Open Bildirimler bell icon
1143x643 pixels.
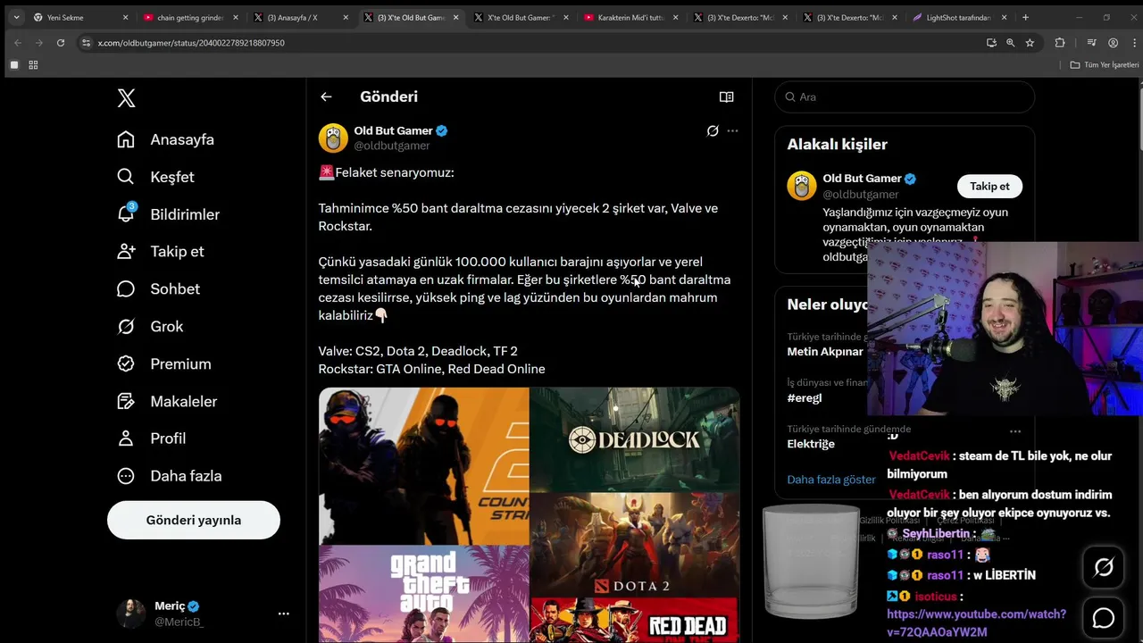coord(126,213)
